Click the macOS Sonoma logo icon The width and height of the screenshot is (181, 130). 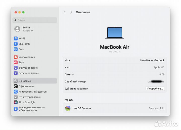tap(68, 108)
